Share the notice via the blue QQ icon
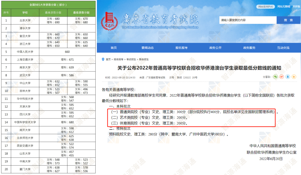 pyautogui.click(x=288, y=77)
